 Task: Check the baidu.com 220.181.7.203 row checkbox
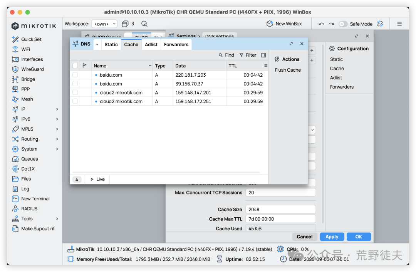[75, 75]
